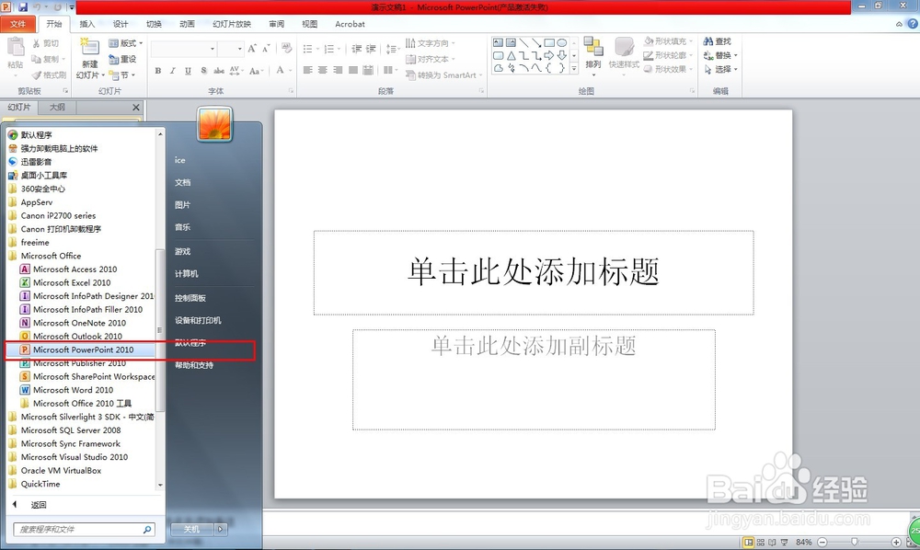Viewport: 920px width, 550px height.
Task: Click the Format Painter (格式刷) brush
Action: click(37, 75)
